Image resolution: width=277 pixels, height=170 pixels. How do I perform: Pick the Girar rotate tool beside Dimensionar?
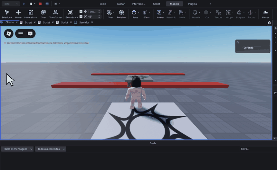click(43, 14)
